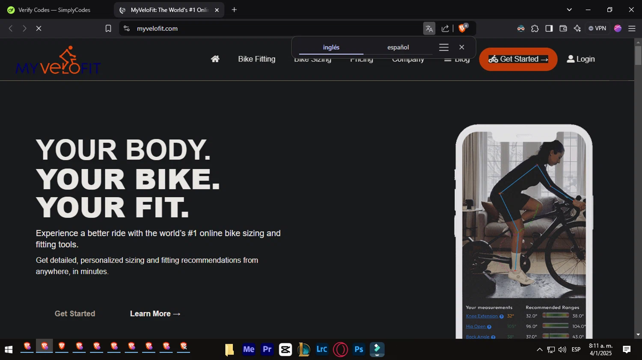The height and width of the screenshot is (360, 642).
Task: Click the VPN button in the toolbar
Action: (597, 29)
